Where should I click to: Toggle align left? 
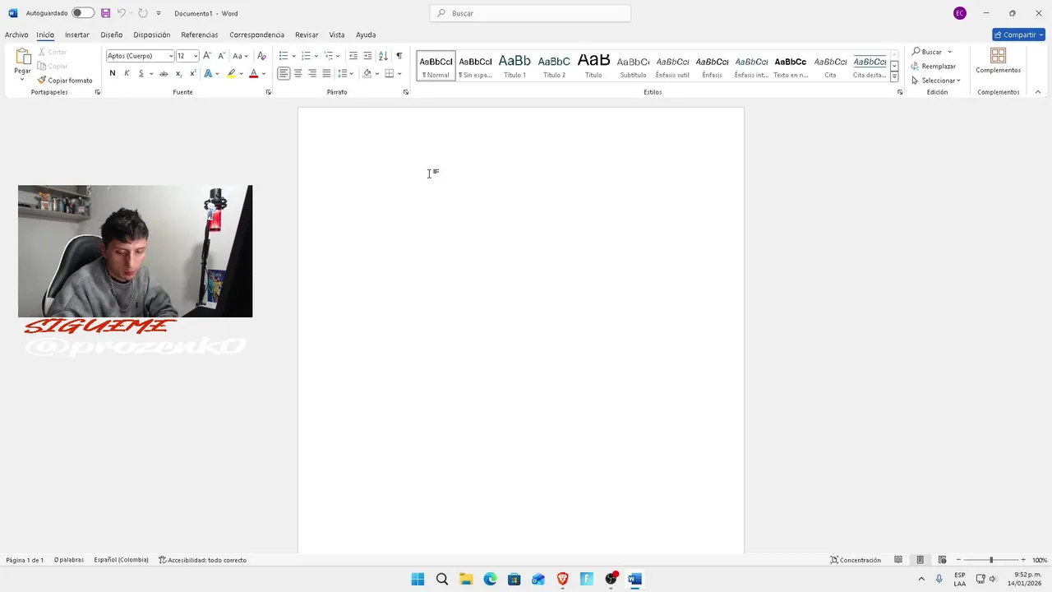(284, 73)
